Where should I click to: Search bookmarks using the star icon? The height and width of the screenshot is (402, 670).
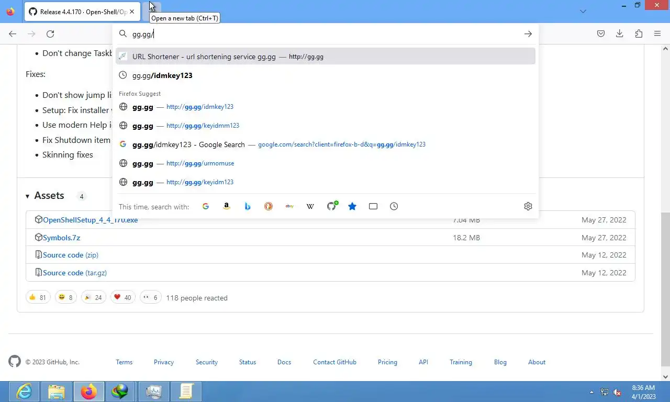coord(352,206)
